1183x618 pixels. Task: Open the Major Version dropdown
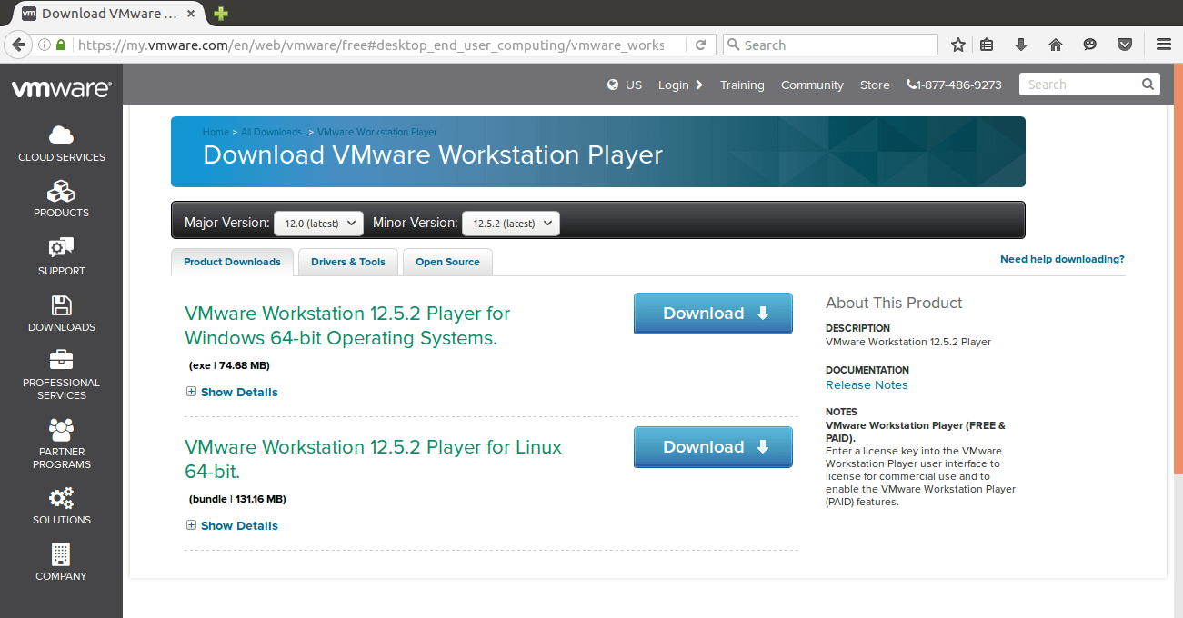click(x=318, y=223)
